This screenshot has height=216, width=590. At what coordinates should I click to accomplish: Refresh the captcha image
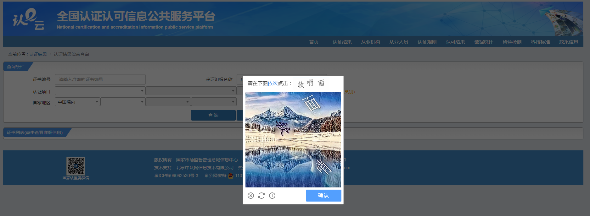pyautogui.click(x=261, y=196)
